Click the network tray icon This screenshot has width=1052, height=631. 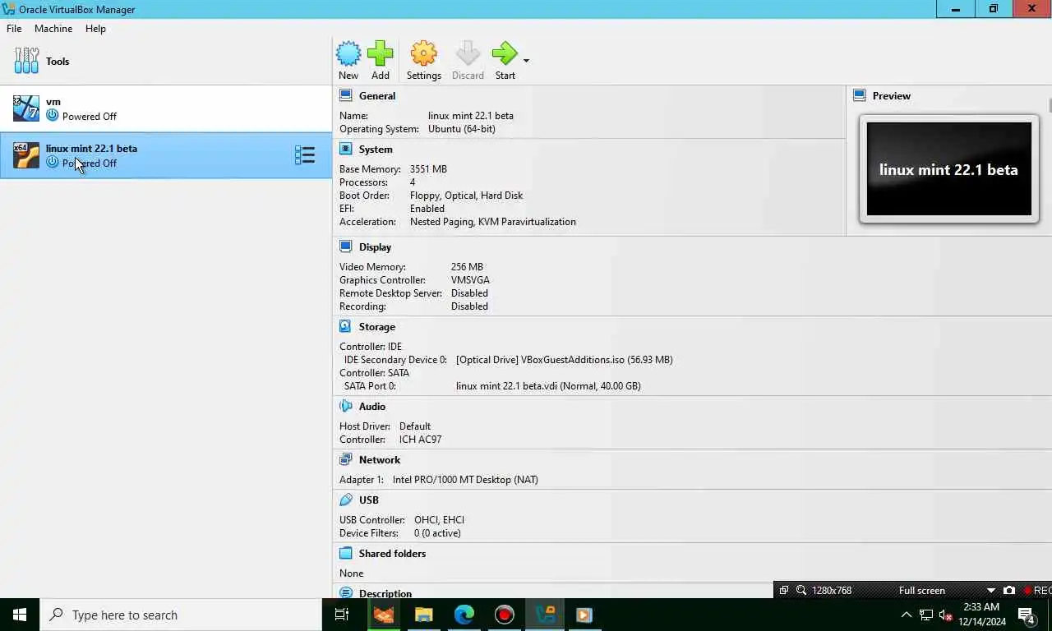(926, 615)
